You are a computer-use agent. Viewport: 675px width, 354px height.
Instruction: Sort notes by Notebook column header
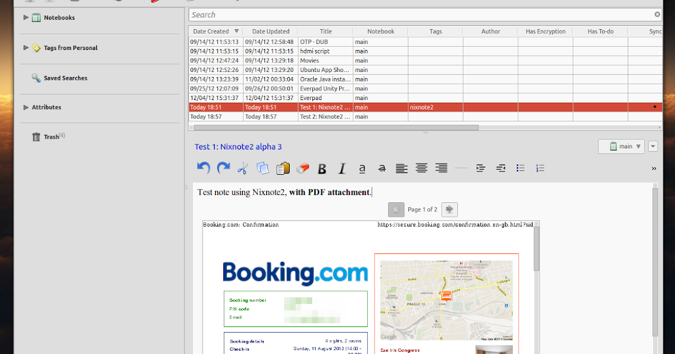click(x=381, y=31)
